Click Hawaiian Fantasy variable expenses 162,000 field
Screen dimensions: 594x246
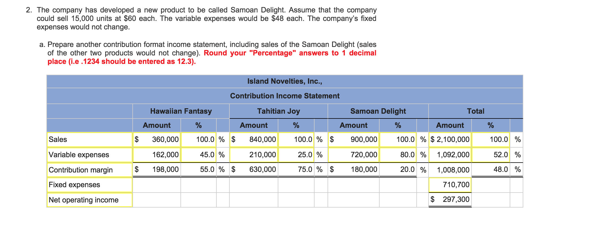[157, 155]
